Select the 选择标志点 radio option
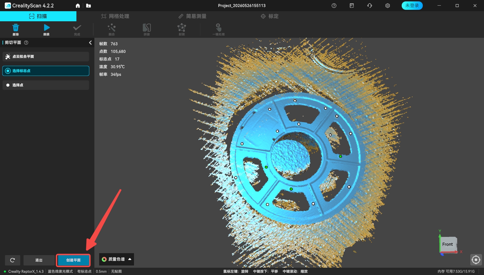The height and width of the screenshot is (275, 484). (x=46, y=71)
